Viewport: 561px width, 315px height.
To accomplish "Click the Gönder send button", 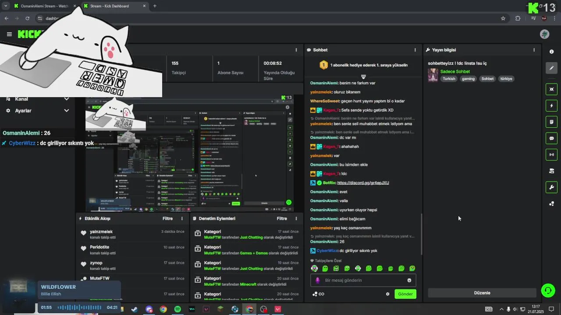I will (405, 294).
